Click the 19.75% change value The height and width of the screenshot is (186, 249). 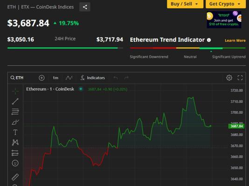tap(69, 23)
